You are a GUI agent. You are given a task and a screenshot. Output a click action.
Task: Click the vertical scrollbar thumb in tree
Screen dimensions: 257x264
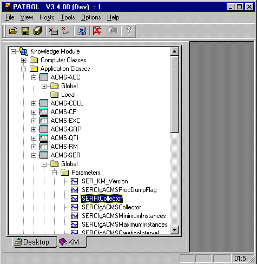(175, 94)
